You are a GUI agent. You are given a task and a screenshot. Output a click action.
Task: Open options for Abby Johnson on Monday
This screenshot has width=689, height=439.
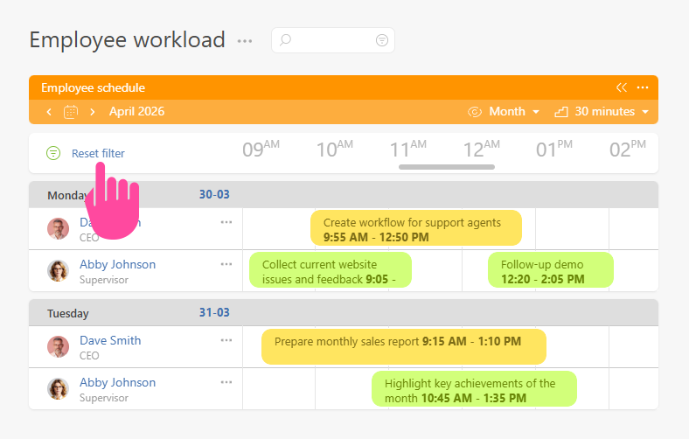226,264
